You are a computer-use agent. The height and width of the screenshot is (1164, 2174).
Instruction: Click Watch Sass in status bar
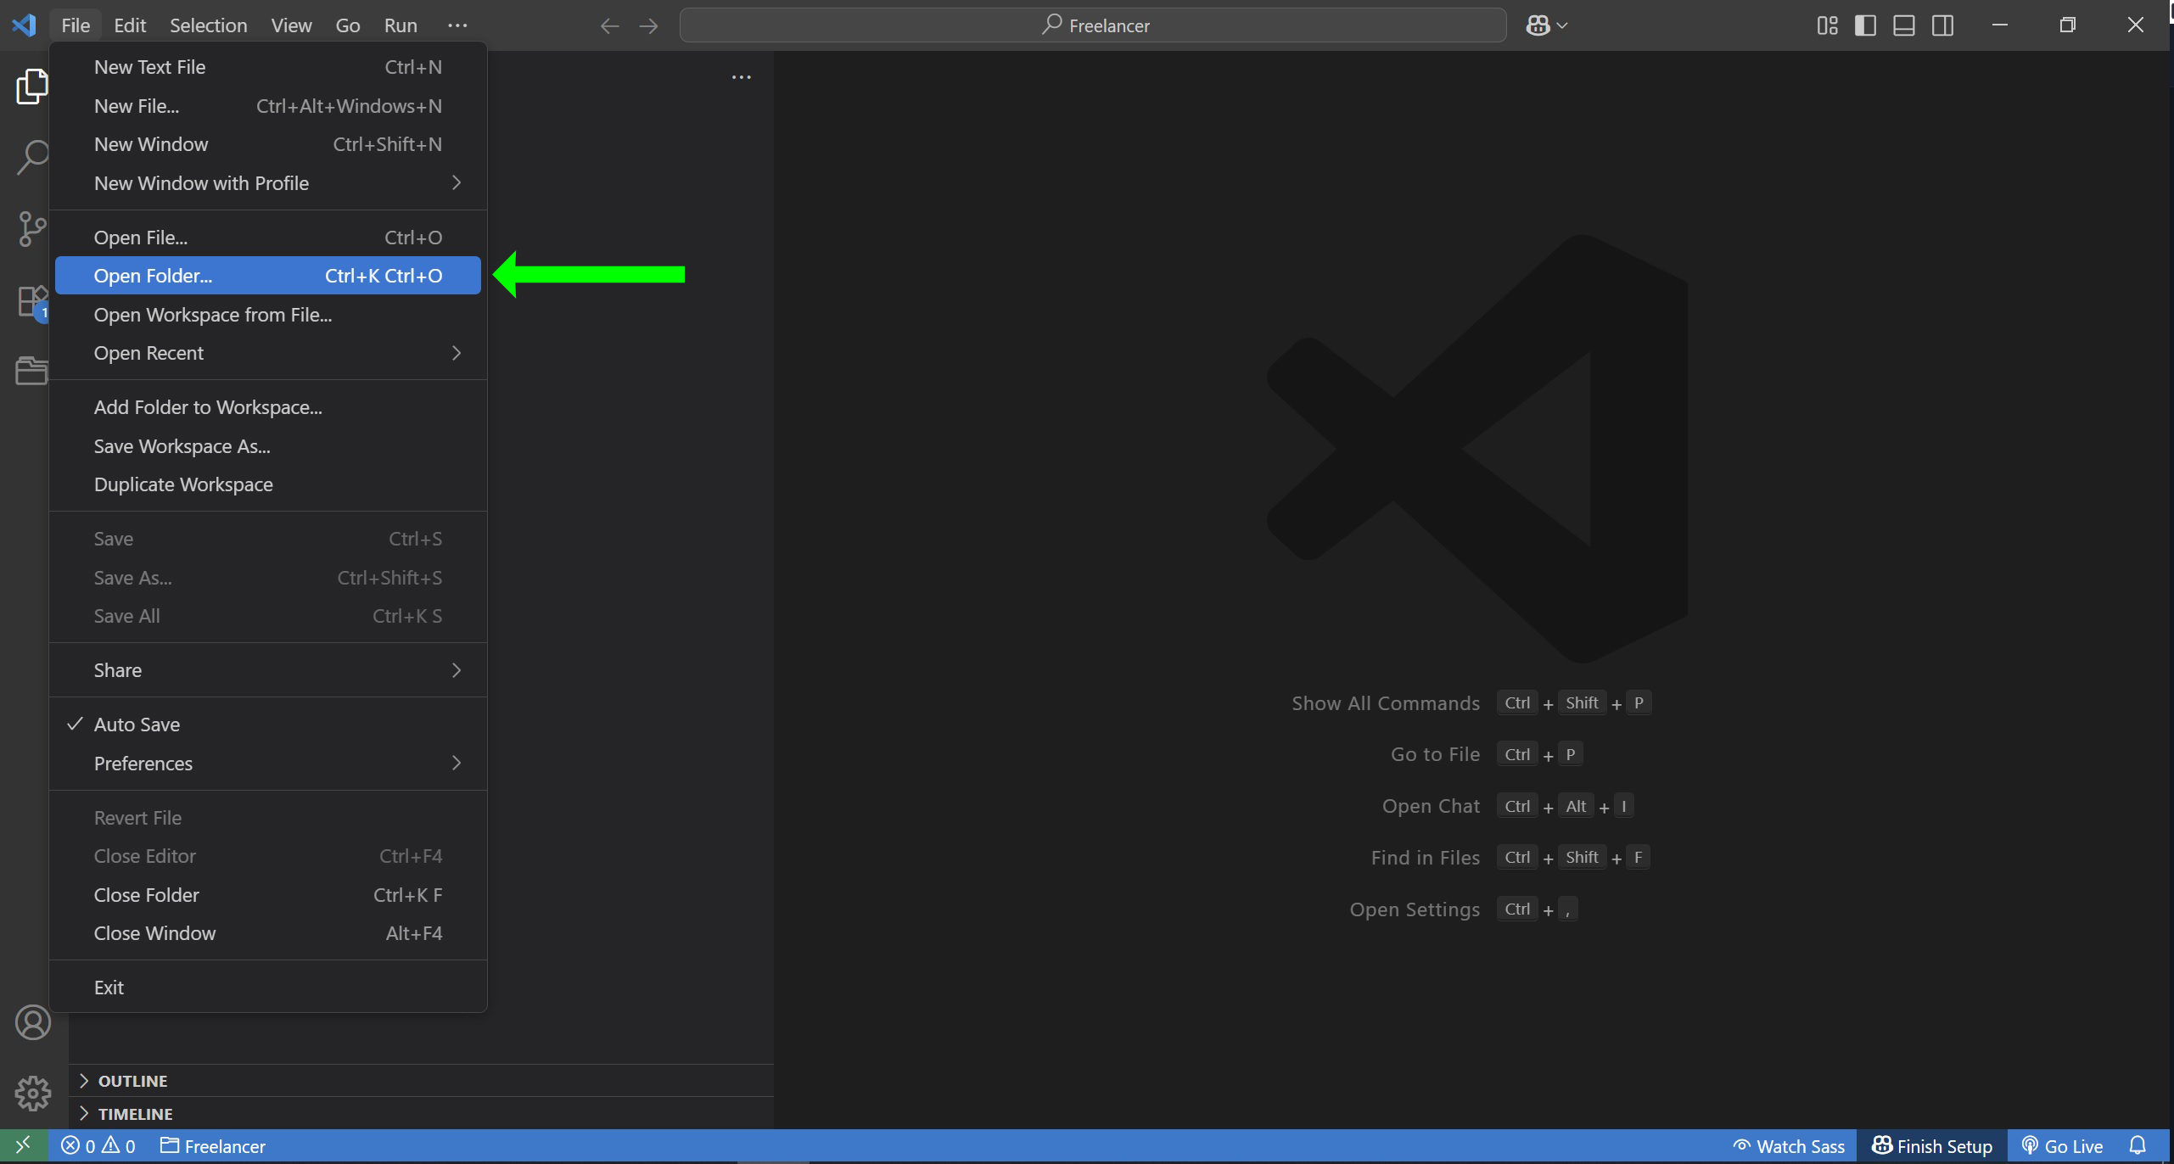point(1789,1146)
